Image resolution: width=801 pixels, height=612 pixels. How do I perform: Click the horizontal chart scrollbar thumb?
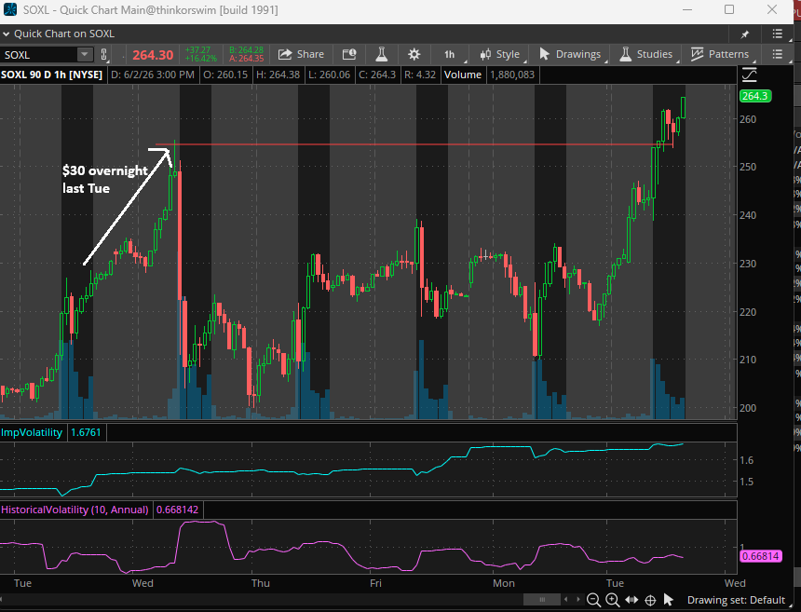(542, 599)
